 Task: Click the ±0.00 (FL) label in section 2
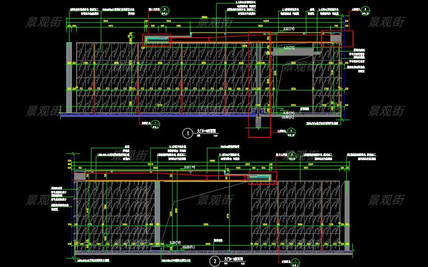pyautogui.click(x=186, y=246)
